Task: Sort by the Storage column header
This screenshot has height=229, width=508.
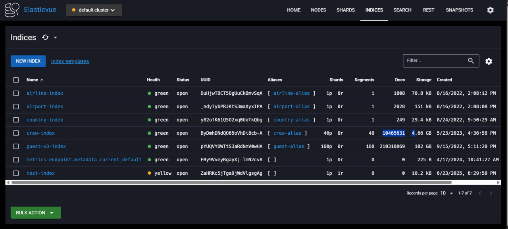Action: (x=424, y=80)
